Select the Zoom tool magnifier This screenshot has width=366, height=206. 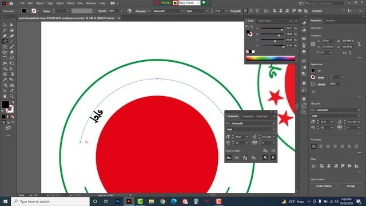click(11, 96)
